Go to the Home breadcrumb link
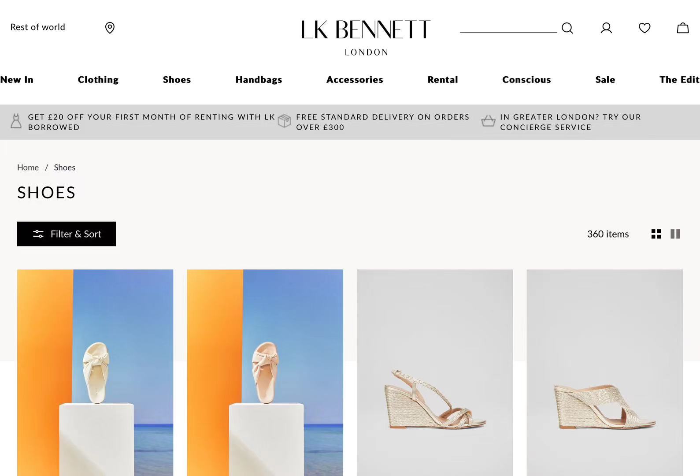 28,167
